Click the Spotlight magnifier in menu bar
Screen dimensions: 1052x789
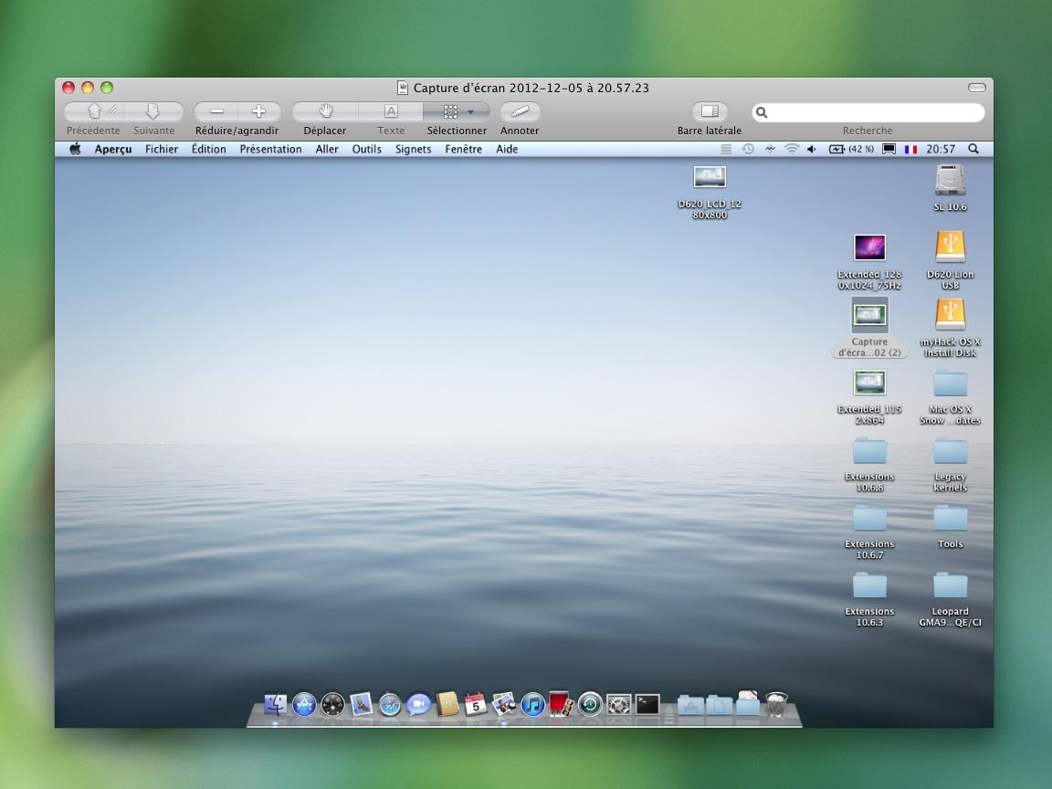(x=973, y=149)
